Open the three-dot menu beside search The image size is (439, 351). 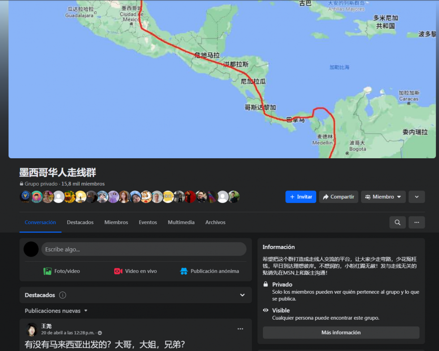pos(417,223)
